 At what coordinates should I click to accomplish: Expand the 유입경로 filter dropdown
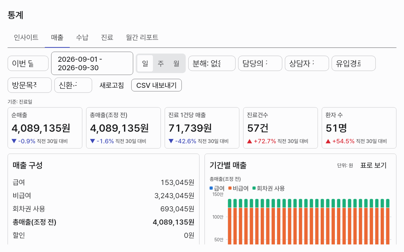tap(353, 63)
